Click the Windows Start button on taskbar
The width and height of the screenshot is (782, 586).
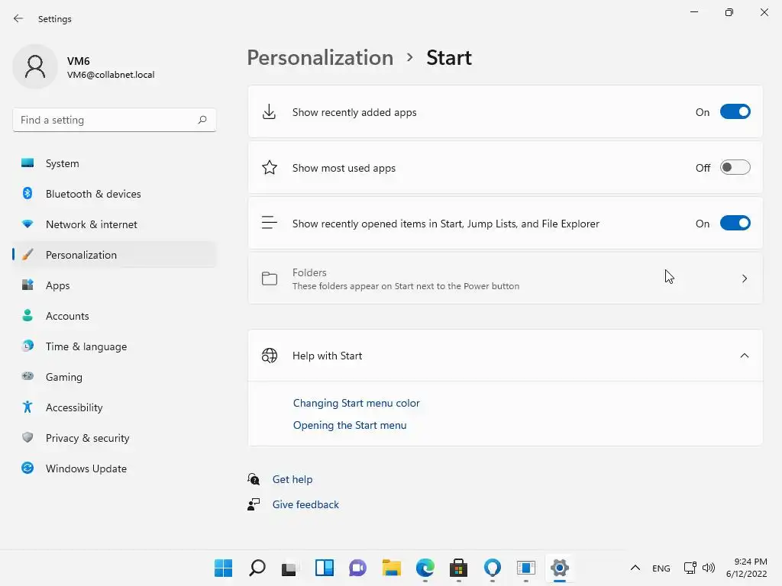pyautogui.click(x=224, y=568)
